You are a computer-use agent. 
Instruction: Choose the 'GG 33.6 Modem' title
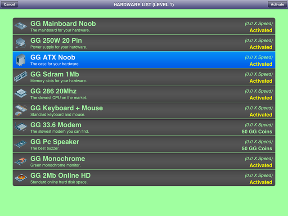point(56,125)
